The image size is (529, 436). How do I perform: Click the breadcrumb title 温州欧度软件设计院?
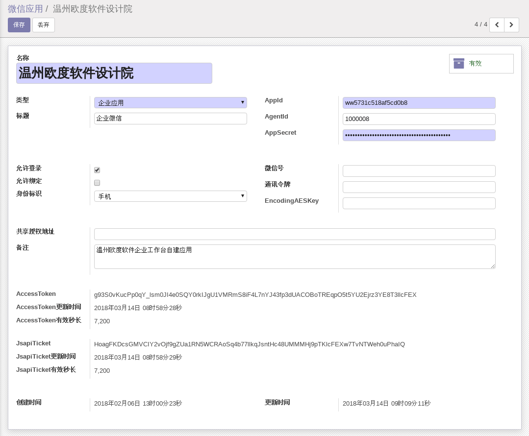pyautogui.click(x=93, y=9)
